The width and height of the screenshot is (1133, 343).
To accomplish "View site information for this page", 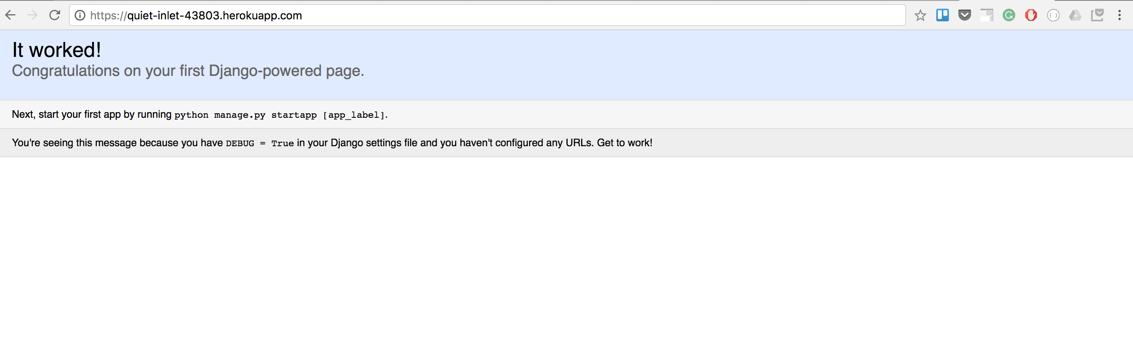I will (80, 15).
